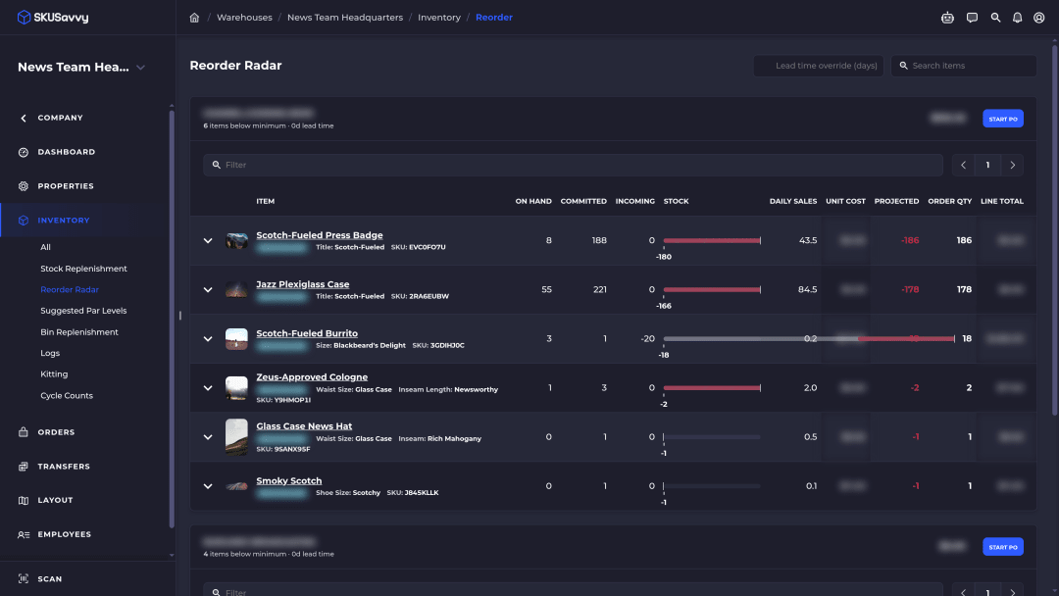1059x596 pixels.
Task: Open the Dashboard menu item
Action: pyautogui.click(x=67, y=152)
